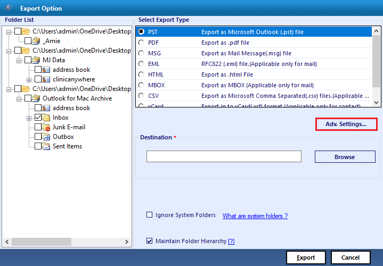Click the _Amie mailbox folder icon
This screenshot has width=383, height=266.
tap(36, 41)
